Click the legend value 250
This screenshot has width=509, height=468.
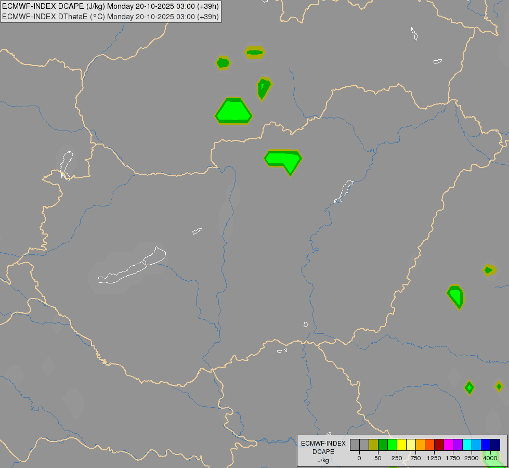tap(397, 458)
